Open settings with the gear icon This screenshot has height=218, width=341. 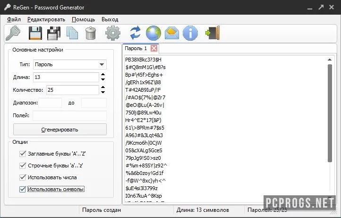(113, 33)
